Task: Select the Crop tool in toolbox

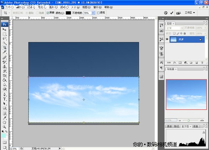Action: point(5,47)
